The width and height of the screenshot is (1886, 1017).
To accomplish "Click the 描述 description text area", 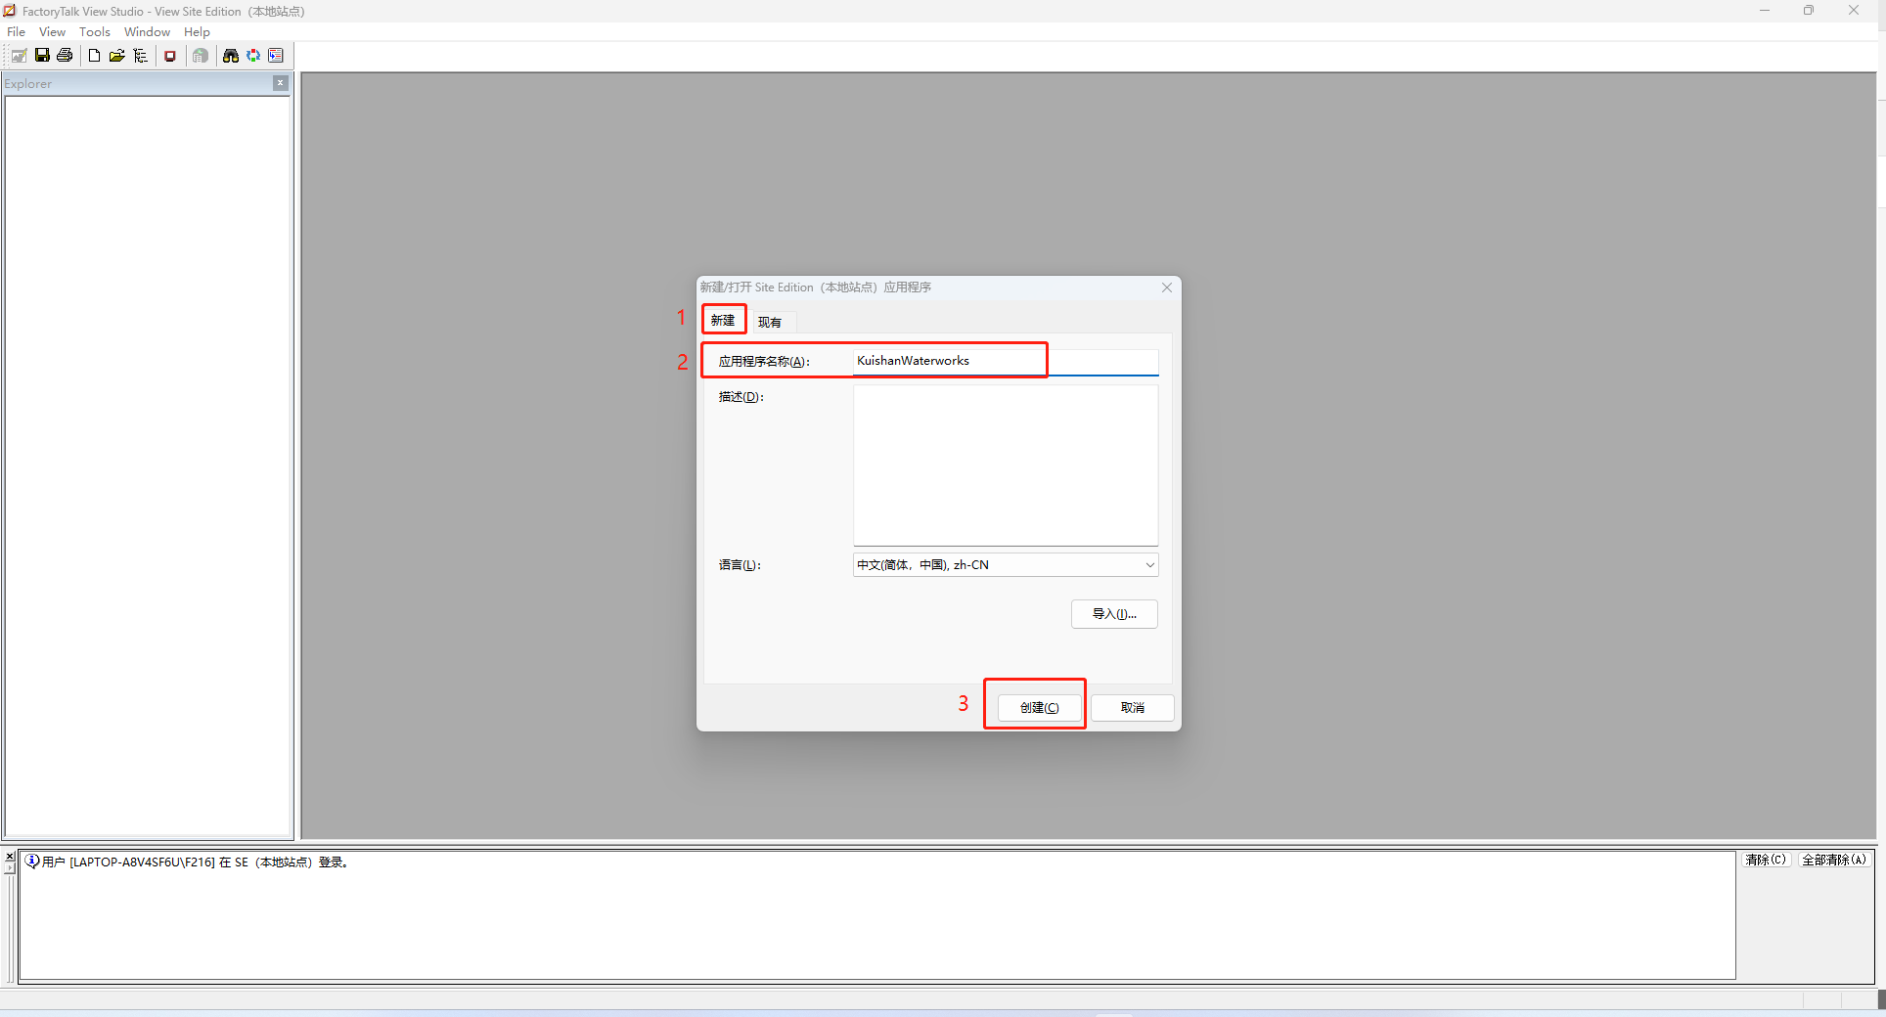I will (1006, 465).
